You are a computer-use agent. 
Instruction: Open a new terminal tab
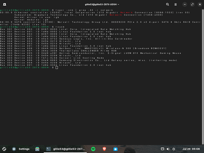point(5,4)
